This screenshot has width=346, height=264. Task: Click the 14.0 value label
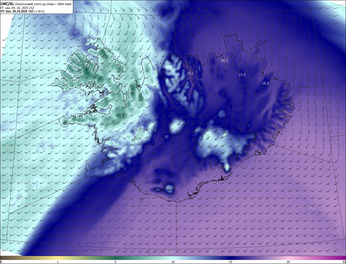(227, 167)
